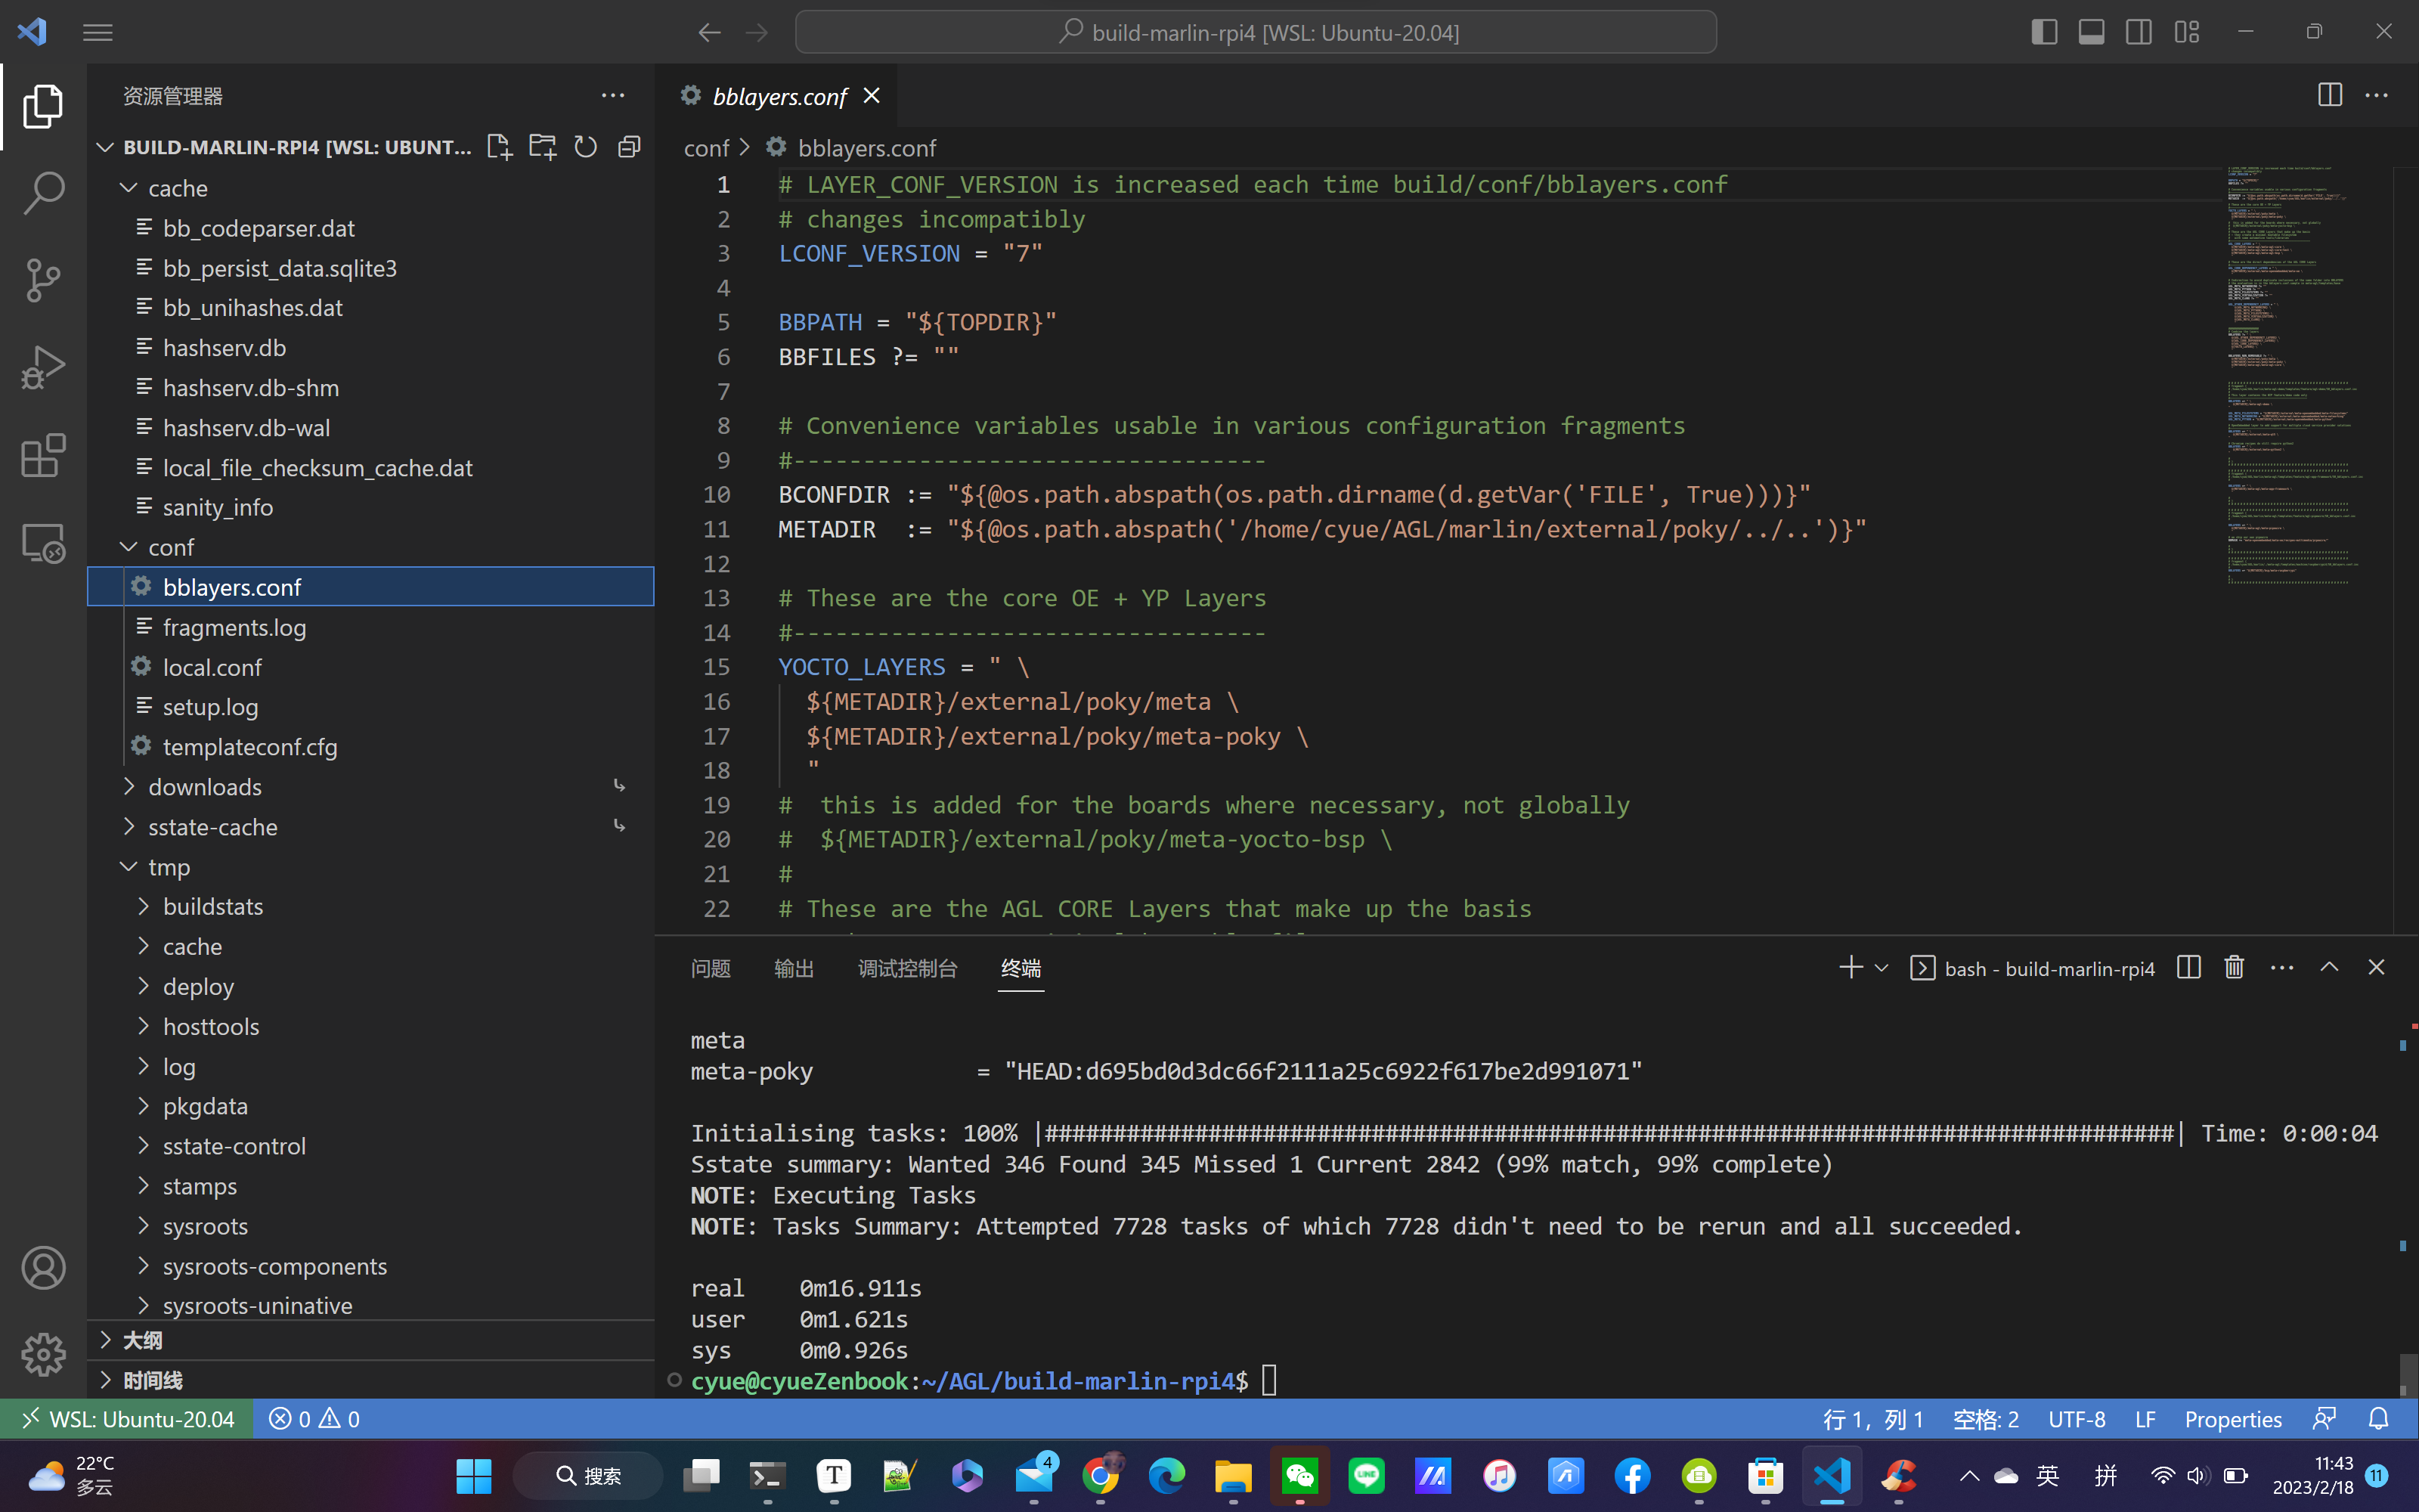Click the command center search box
Viewport: 2419px width, 1512px height.
point(1256,32)
